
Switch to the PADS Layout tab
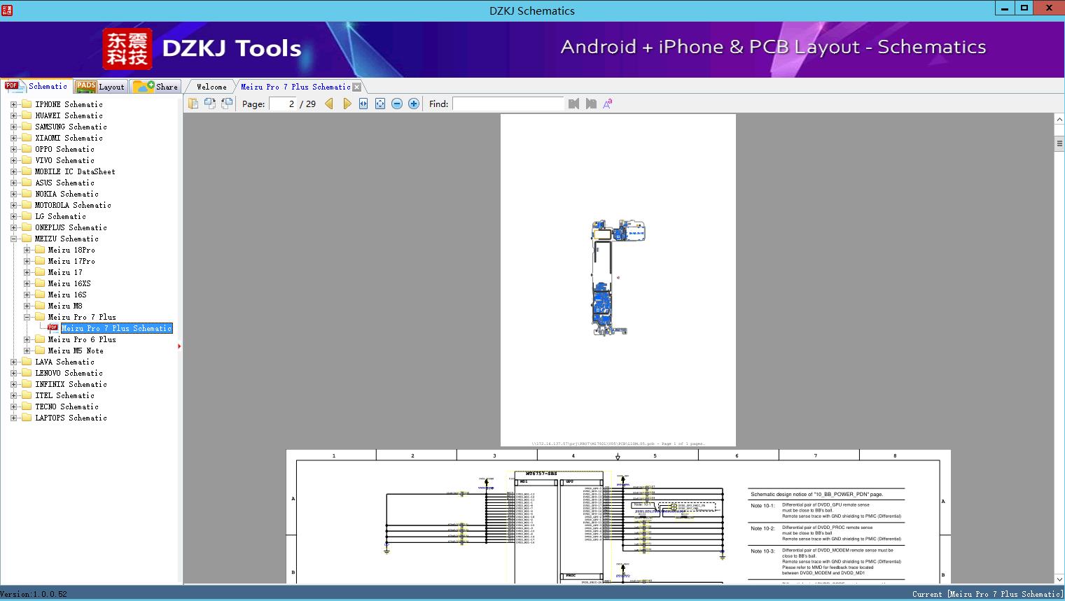click(x=100, y=86)
